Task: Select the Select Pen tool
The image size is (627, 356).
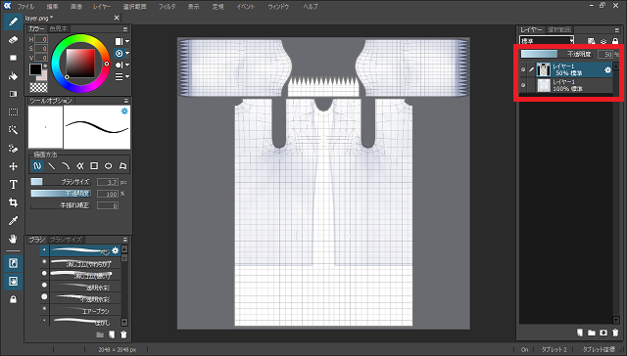Action: click(x=13, y=149)
